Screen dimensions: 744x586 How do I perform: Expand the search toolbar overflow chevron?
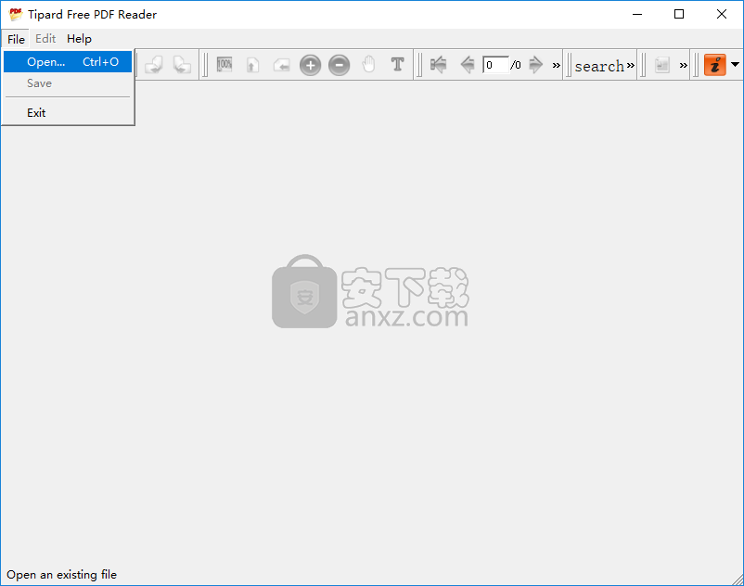(631, 66)
